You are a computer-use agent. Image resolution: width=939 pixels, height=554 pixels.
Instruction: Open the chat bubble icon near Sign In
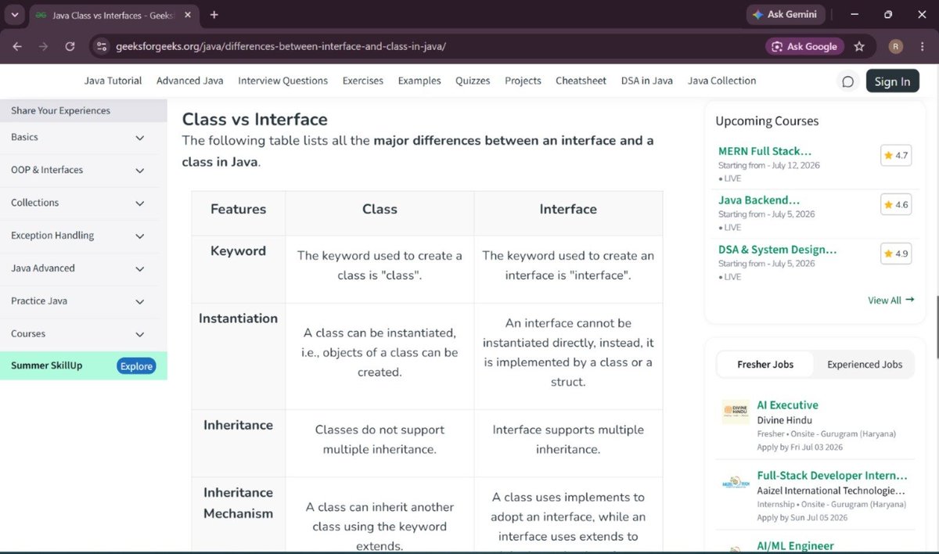pyautogui.click(x=847, y=81)
